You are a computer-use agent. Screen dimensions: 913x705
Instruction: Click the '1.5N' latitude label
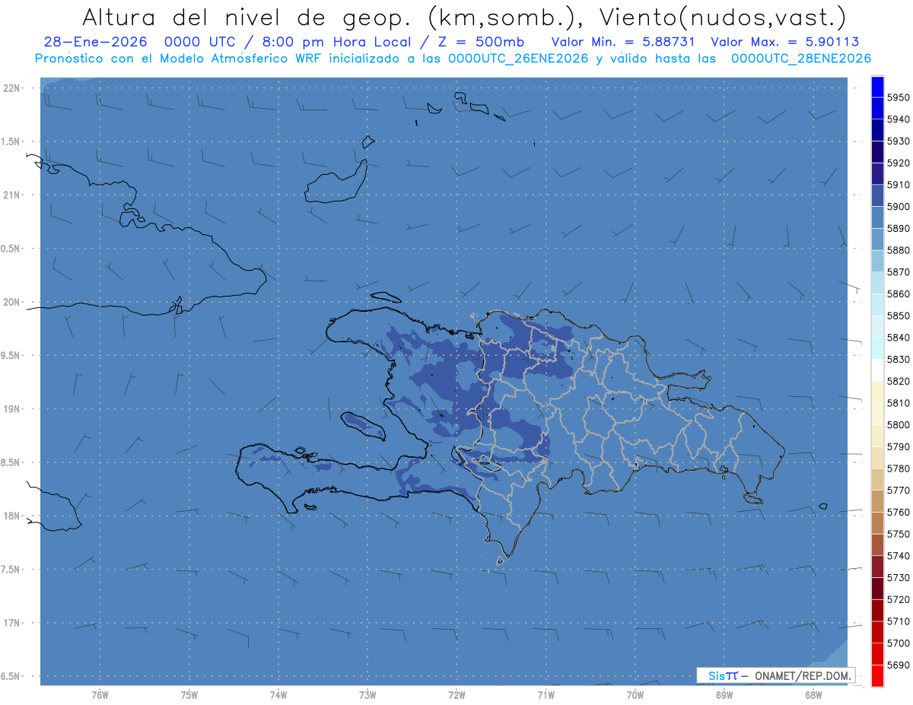point(11,141)
